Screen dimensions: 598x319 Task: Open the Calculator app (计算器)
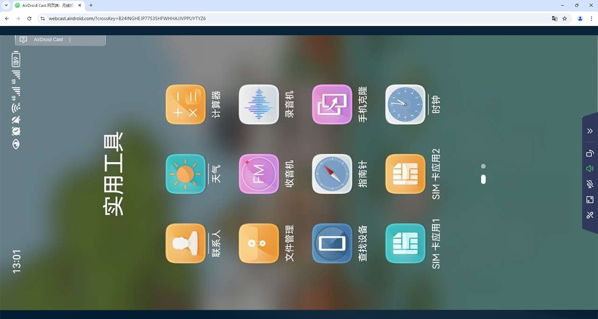point(185,104)
